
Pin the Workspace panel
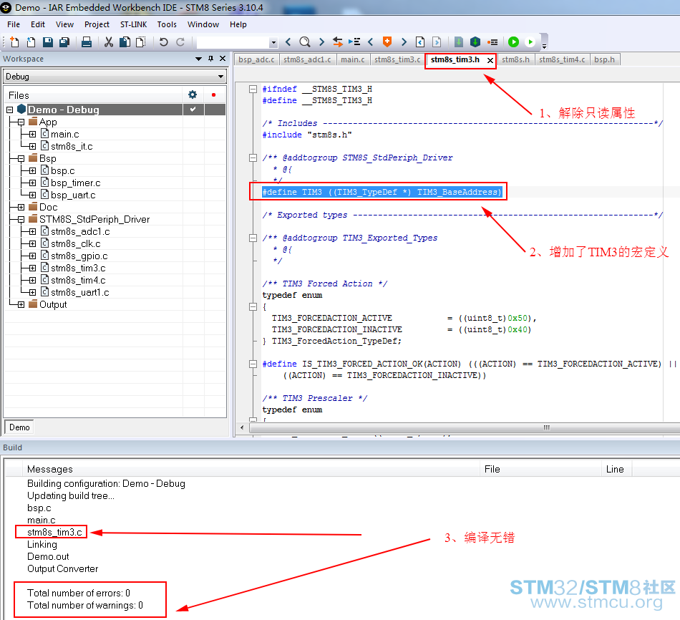pyautogui.click(x=210, y=59)
